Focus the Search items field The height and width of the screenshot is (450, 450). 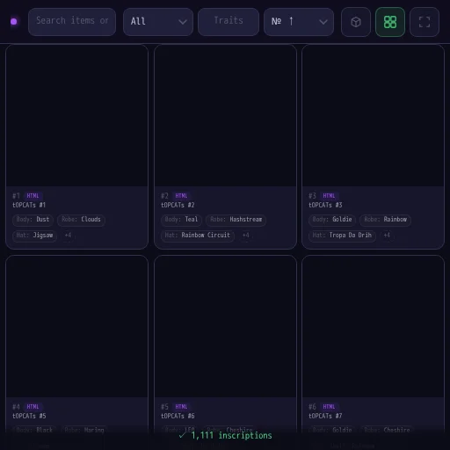(72, 22)
